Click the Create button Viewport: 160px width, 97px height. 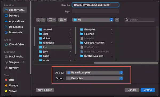[x=148, y=90]
